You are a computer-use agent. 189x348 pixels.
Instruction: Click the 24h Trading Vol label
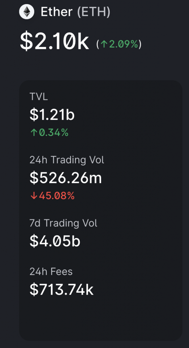67,160
